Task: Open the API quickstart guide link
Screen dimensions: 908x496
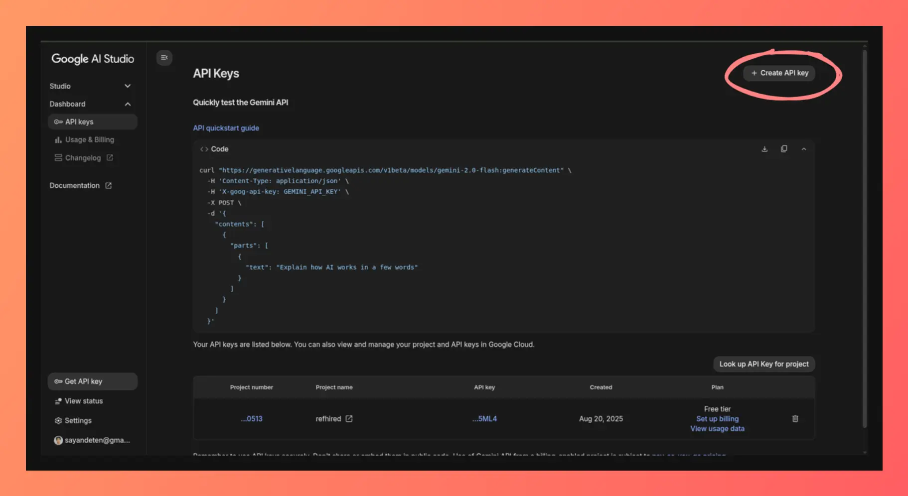Action: (226, 128)
